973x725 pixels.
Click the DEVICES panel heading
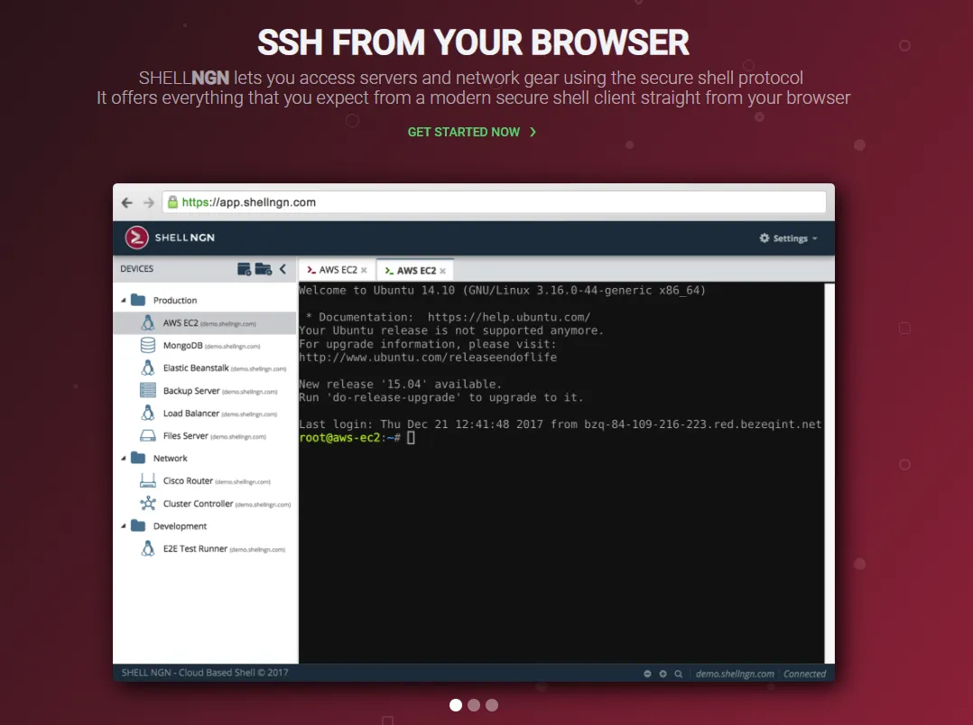click(136, 269)
